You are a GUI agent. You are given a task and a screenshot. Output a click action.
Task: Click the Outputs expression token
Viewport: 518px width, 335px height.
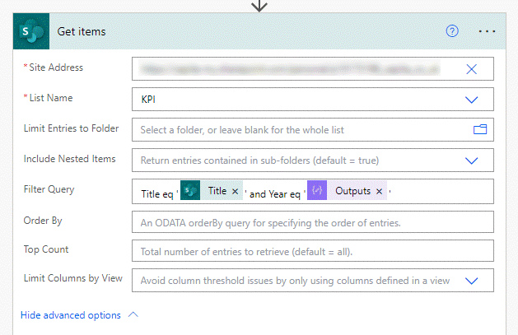(x=352, y=191)
